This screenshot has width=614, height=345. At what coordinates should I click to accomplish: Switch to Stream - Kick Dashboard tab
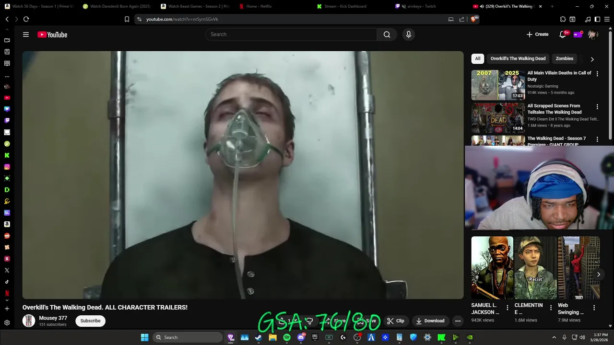351,6
